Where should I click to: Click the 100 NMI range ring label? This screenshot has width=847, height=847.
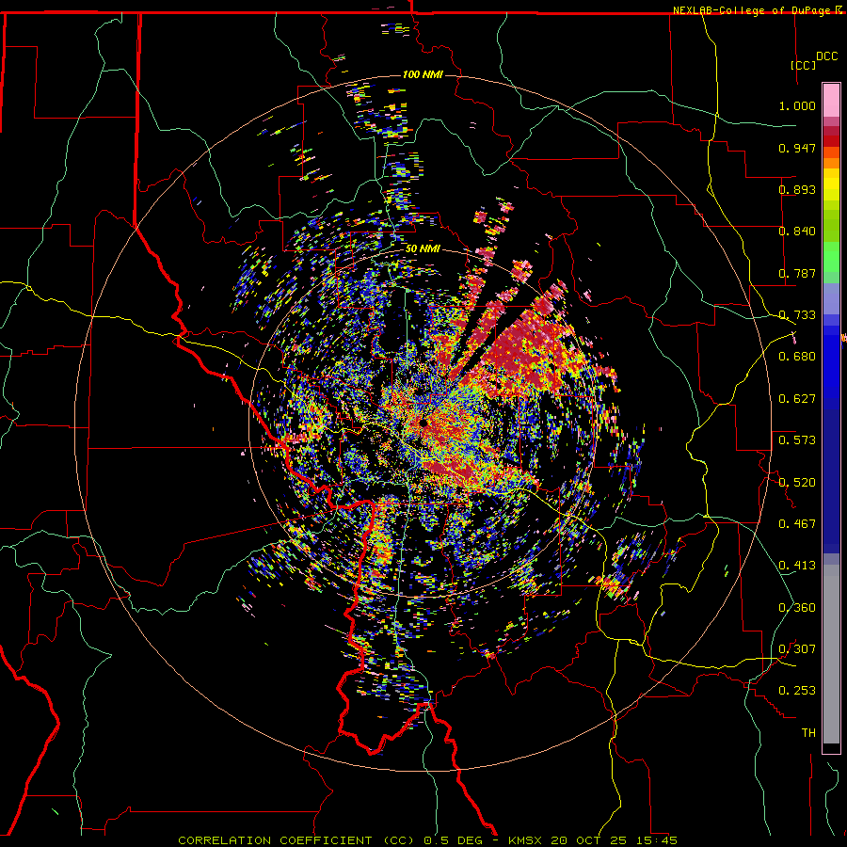click(x=423, y=74)
